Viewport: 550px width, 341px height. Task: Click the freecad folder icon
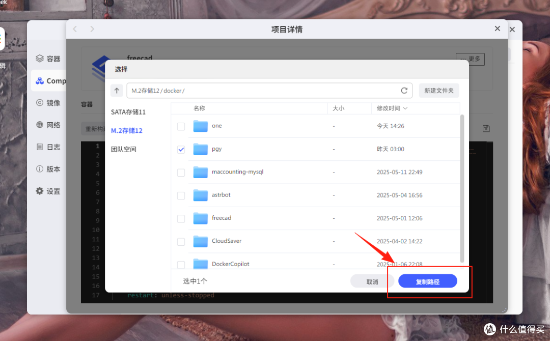pos(200,218)
